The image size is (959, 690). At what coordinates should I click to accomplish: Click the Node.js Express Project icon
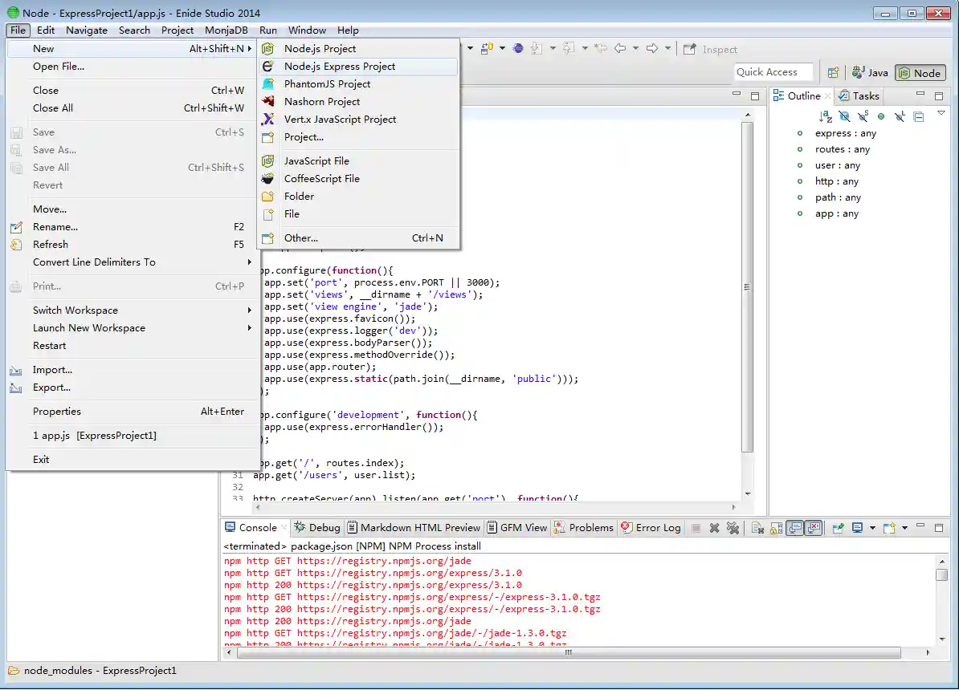pyautogui.click(x=268, y=67)
